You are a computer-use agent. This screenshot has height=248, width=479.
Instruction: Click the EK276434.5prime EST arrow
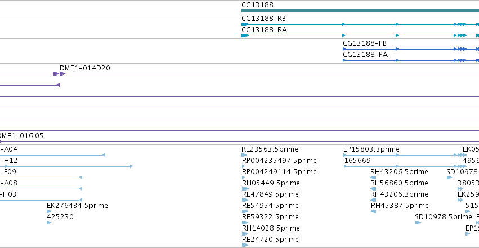(x=49, y=211)
